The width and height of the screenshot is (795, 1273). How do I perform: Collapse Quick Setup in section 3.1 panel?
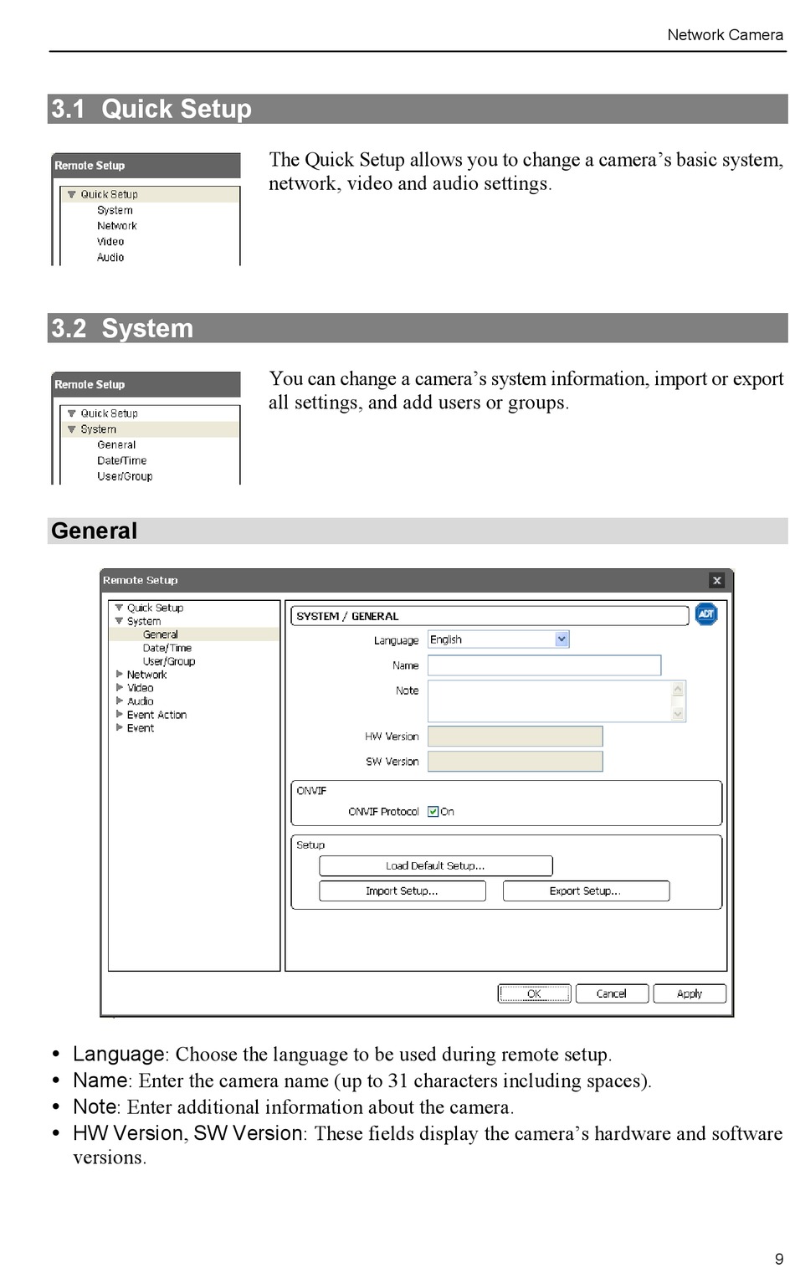[x=71, y=194]
